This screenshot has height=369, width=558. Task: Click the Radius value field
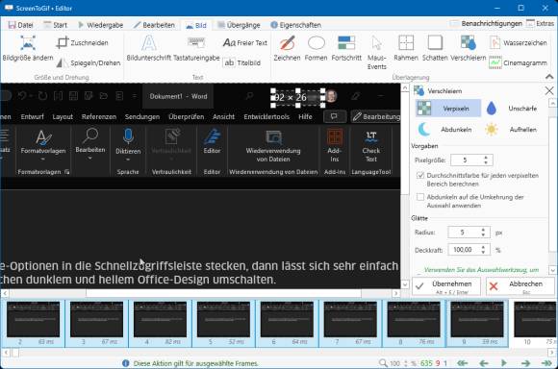[x=464, y=233]
